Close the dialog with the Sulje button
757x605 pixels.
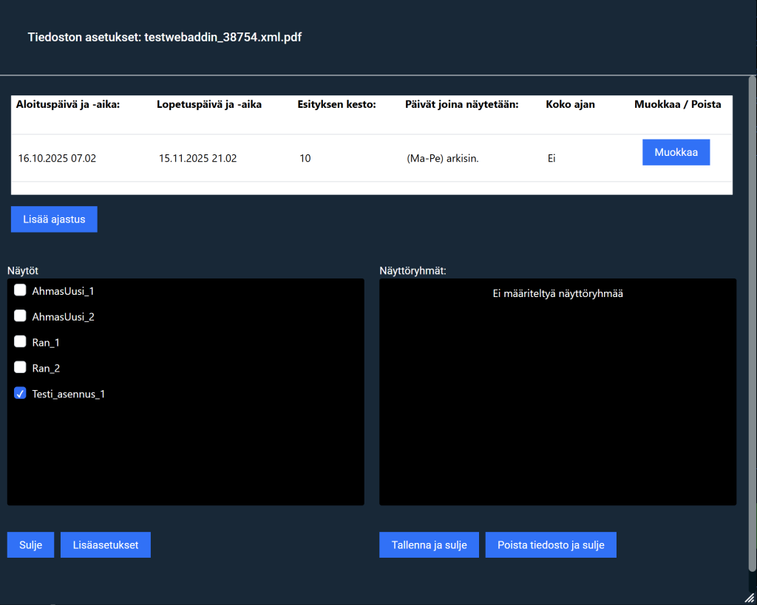point(30,545)
